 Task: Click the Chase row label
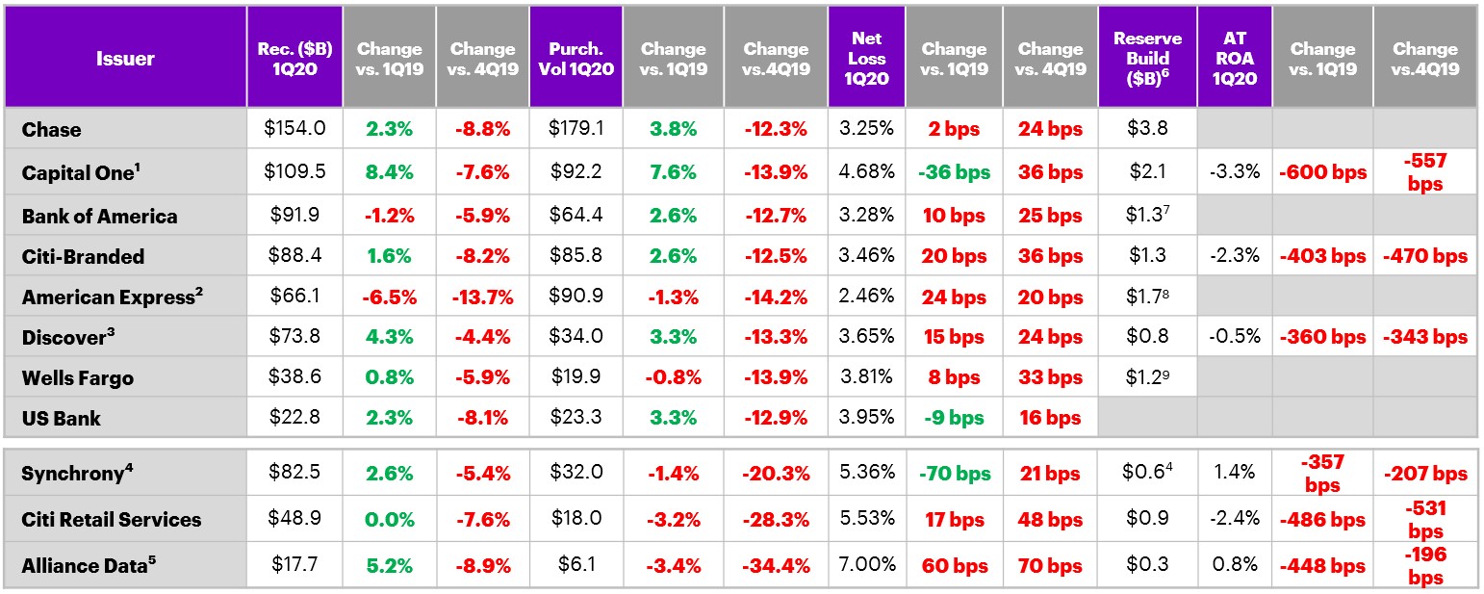(52, 130)
